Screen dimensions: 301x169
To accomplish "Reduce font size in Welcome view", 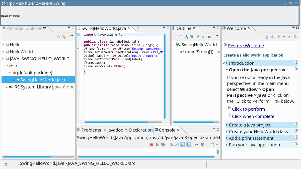I will (284, 37).
